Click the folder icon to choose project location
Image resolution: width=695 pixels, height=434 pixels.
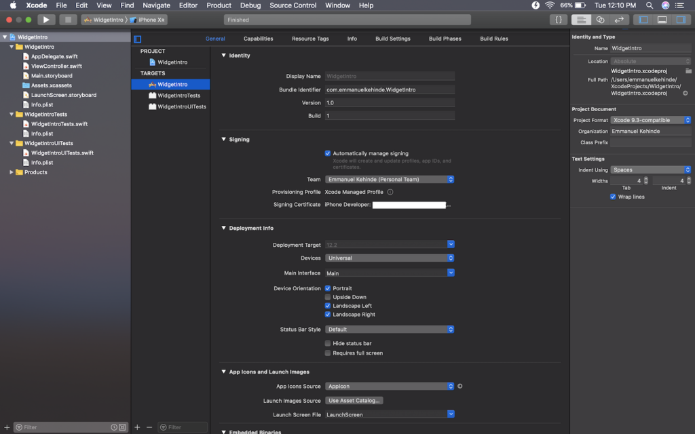[688, 71]
